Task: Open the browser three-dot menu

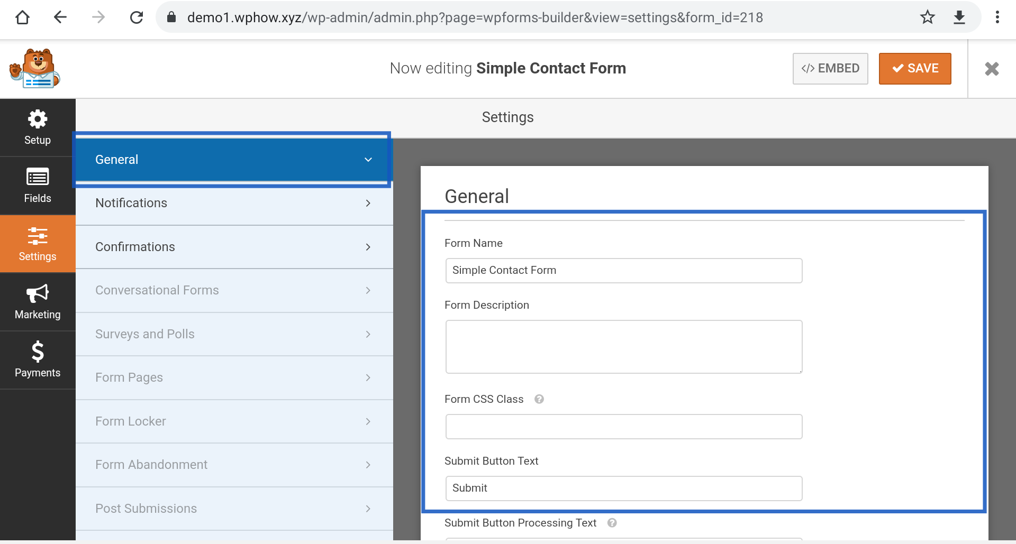Action: (997, 17)
